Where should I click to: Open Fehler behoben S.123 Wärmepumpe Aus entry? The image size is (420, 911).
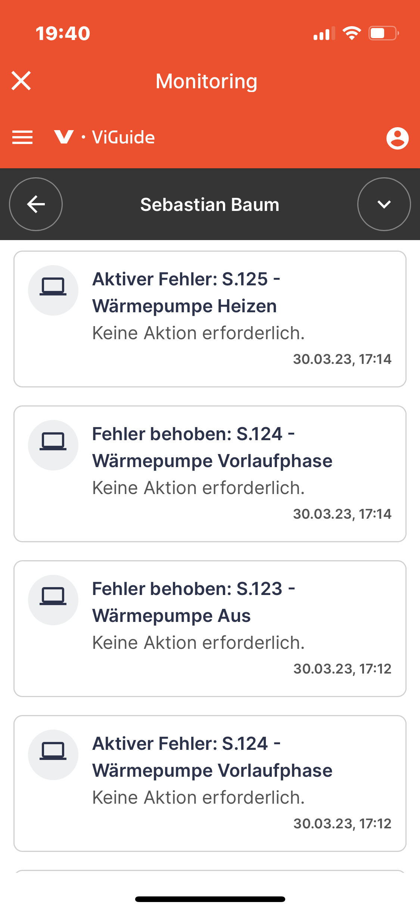(x=210, y=629)
